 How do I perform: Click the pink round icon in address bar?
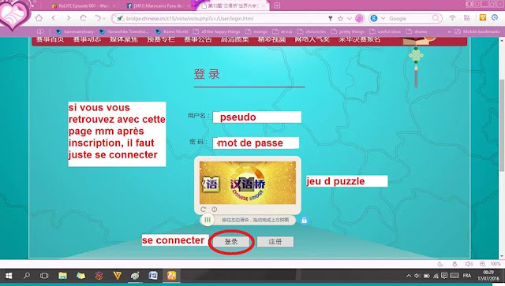[359, 18]
